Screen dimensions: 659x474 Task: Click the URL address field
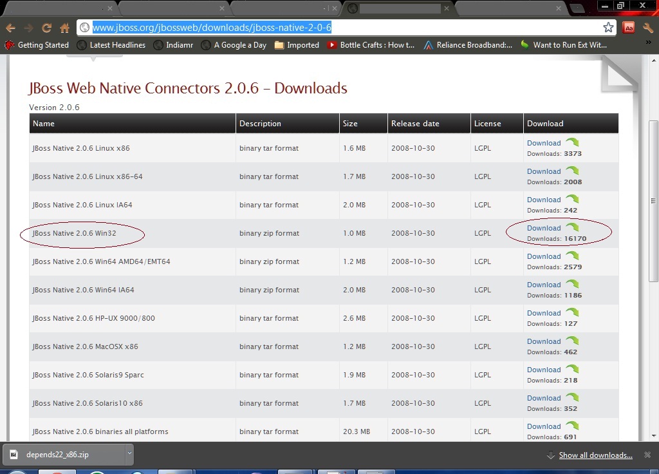click(340, 27)
